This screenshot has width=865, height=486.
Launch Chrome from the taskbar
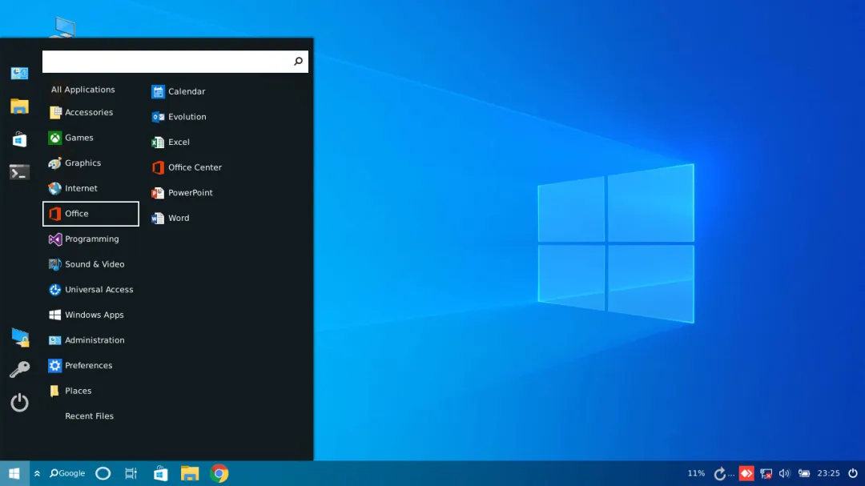click(219, 474)
